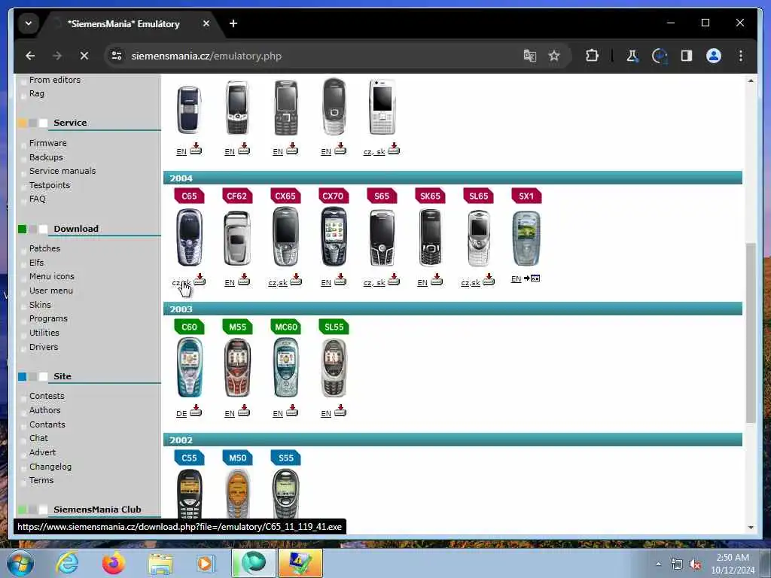Go to Elfs downloads
Image resolution: width=771 pixels, height=578 pixels.
[36, 263]
